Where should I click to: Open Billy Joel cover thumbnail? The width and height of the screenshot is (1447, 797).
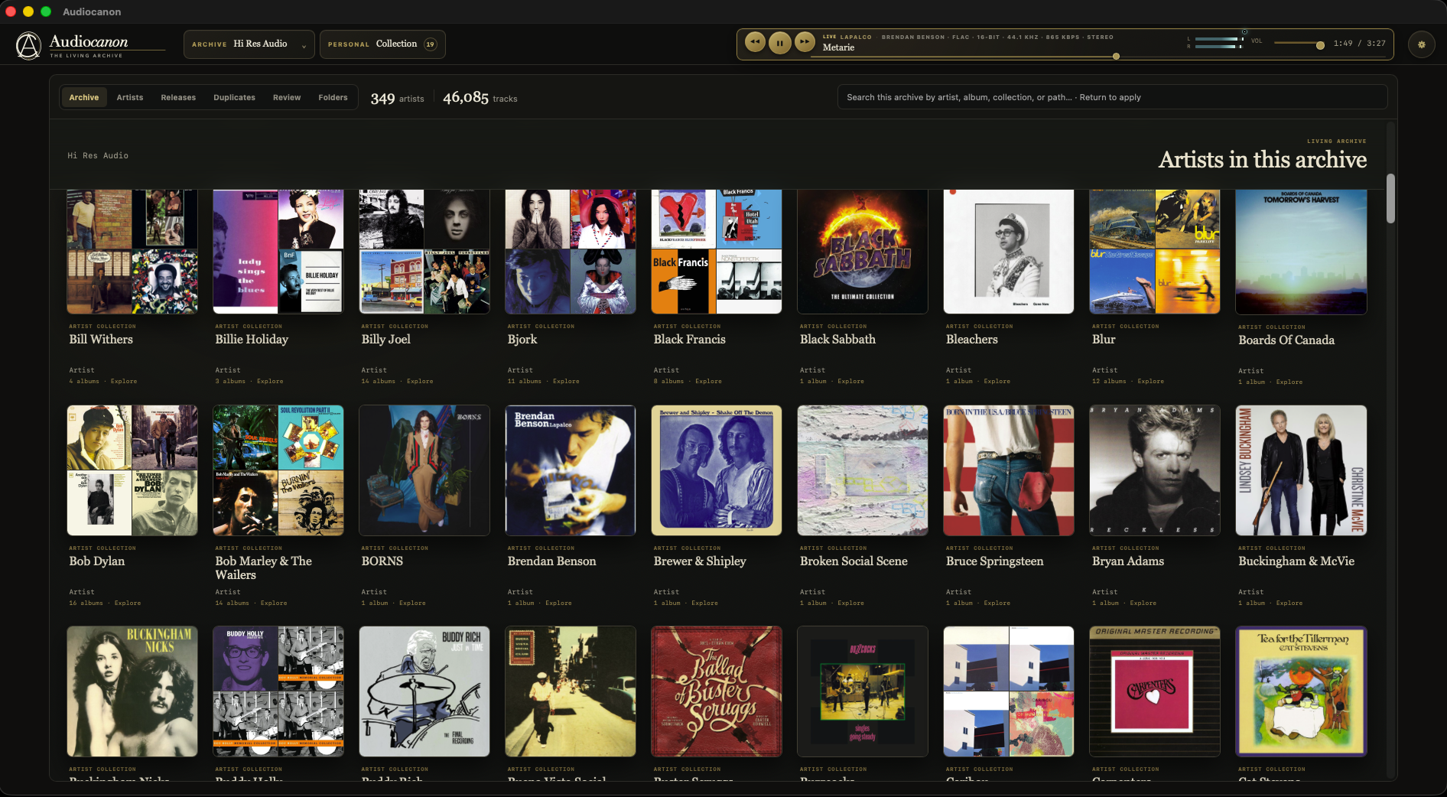424,252
